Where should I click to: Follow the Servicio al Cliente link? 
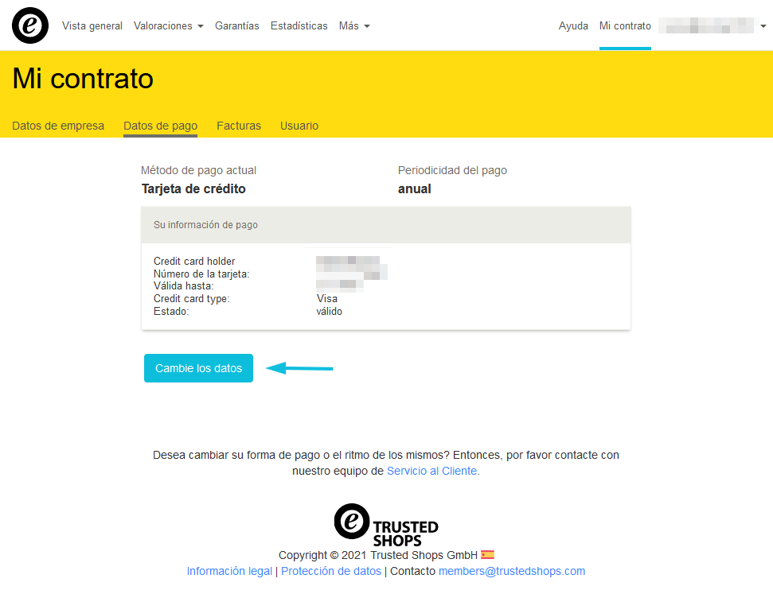pyautogui.click(x=431, y=471)
